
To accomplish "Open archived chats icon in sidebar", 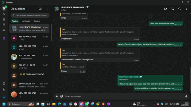I will click(4, 89).
